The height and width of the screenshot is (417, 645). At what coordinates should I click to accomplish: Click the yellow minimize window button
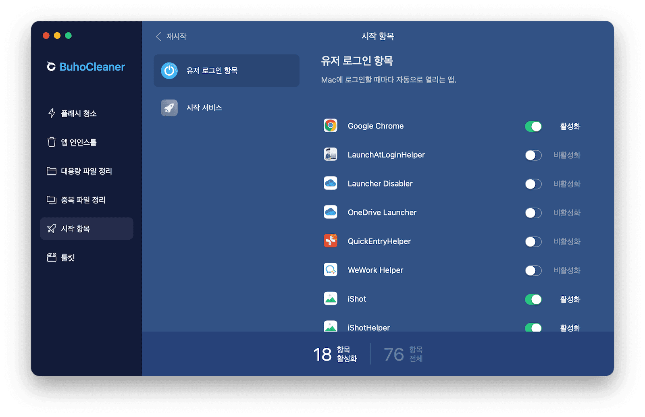click(x=57, y=35)
